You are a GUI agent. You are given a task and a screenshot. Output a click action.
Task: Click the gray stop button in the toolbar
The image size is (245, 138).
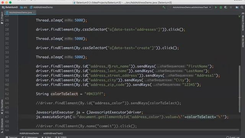coord(231,7)
